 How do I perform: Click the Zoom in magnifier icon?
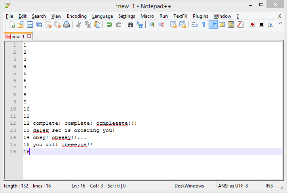click(152, 24)
